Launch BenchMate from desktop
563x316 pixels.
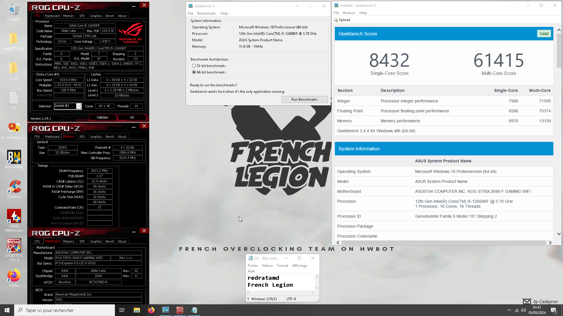coord(14,159)
